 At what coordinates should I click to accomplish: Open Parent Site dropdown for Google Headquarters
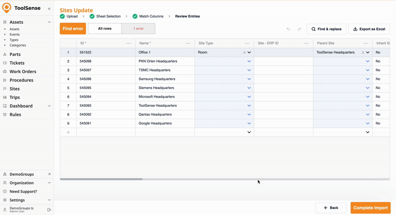(367, 124)
